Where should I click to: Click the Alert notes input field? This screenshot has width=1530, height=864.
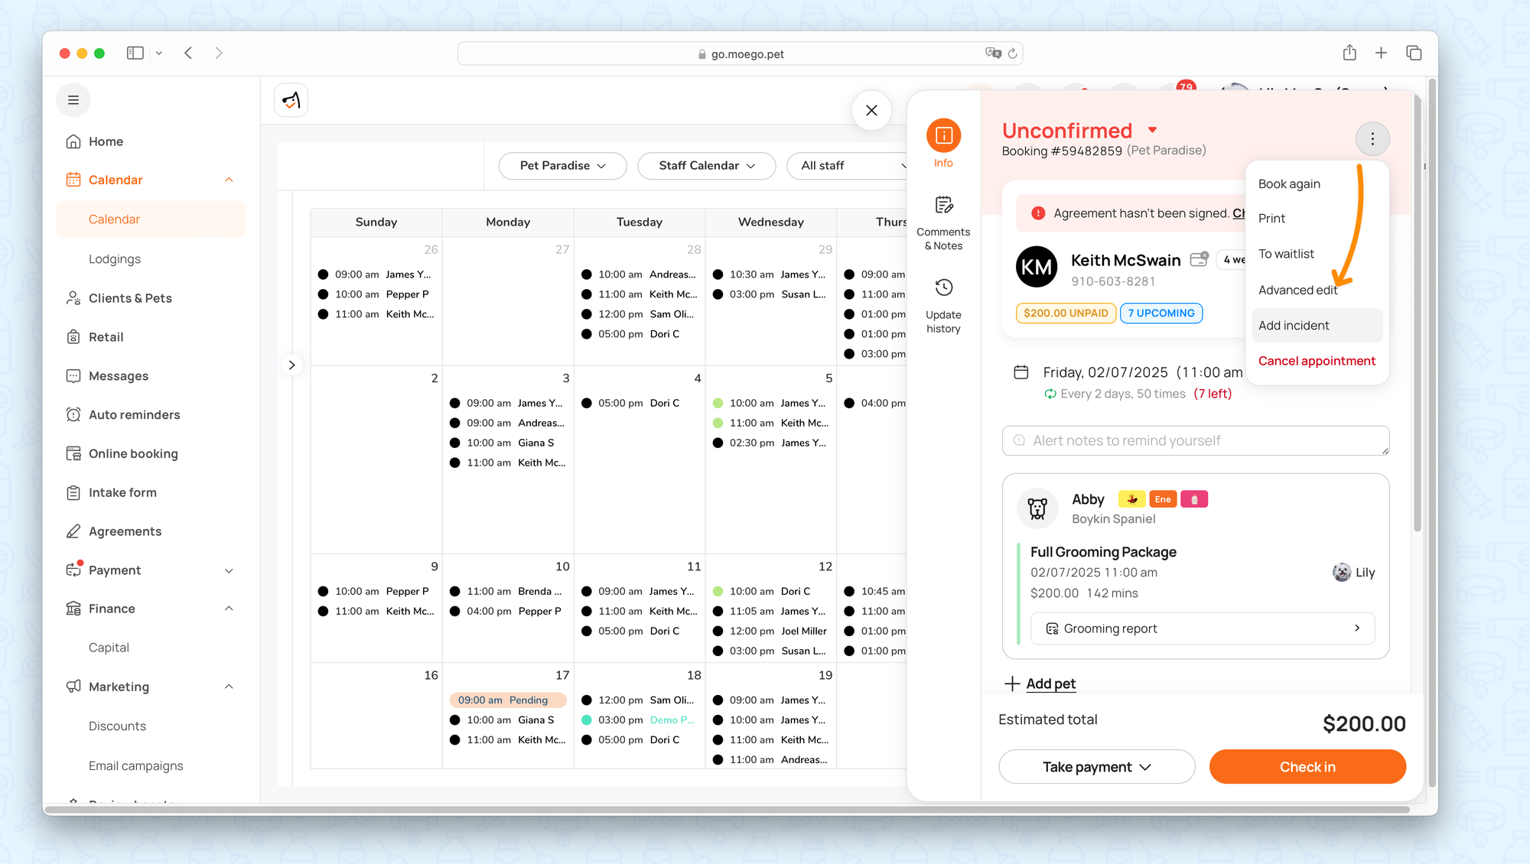pos(1195,440)
